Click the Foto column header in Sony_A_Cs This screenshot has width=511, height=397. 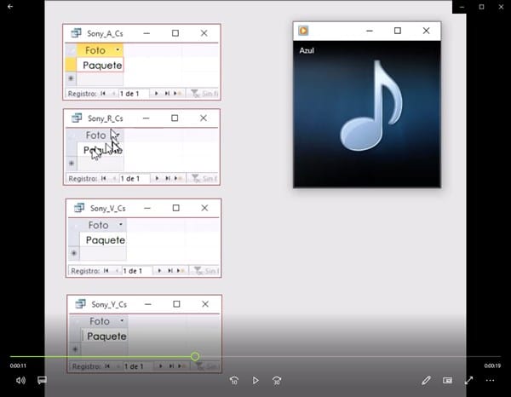pyautogui.click(x=100, y=50)
